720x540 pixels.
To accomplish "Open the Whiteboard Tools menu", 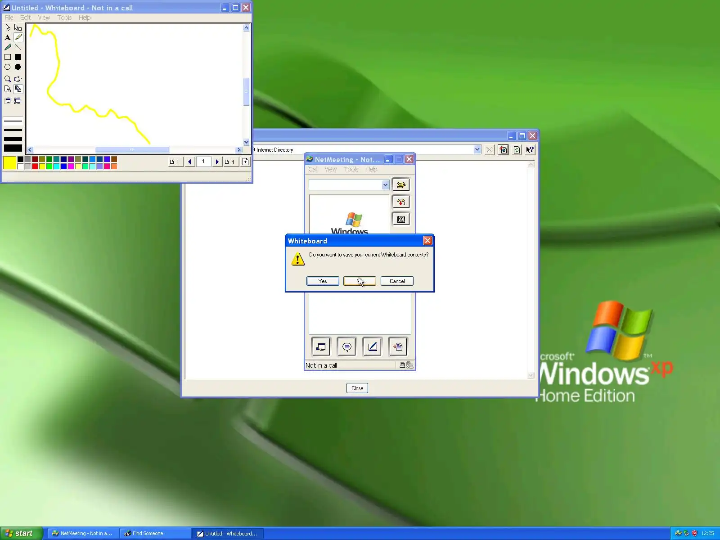I will click(64, 18).
